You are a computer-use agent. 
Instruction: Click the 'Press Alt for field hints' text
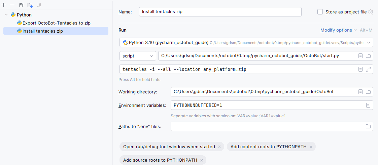pos(139,80)
